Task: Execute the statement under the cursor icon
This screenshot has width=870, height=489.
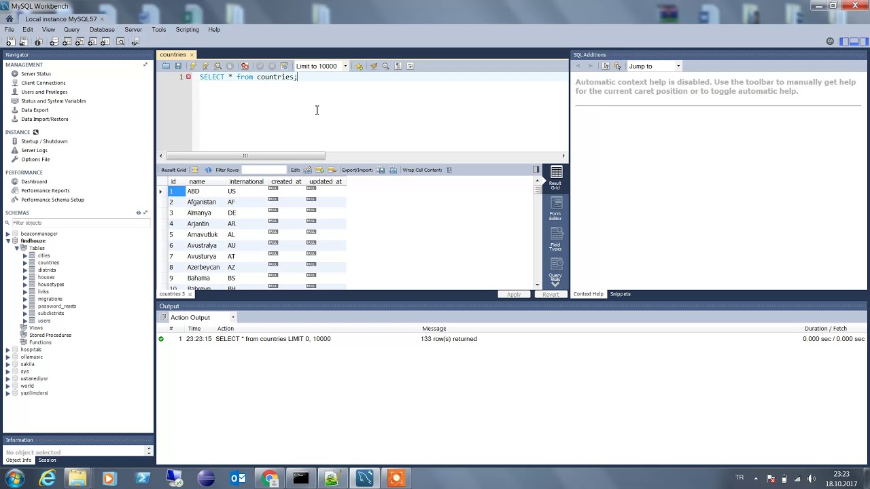Action: (205, 66)
